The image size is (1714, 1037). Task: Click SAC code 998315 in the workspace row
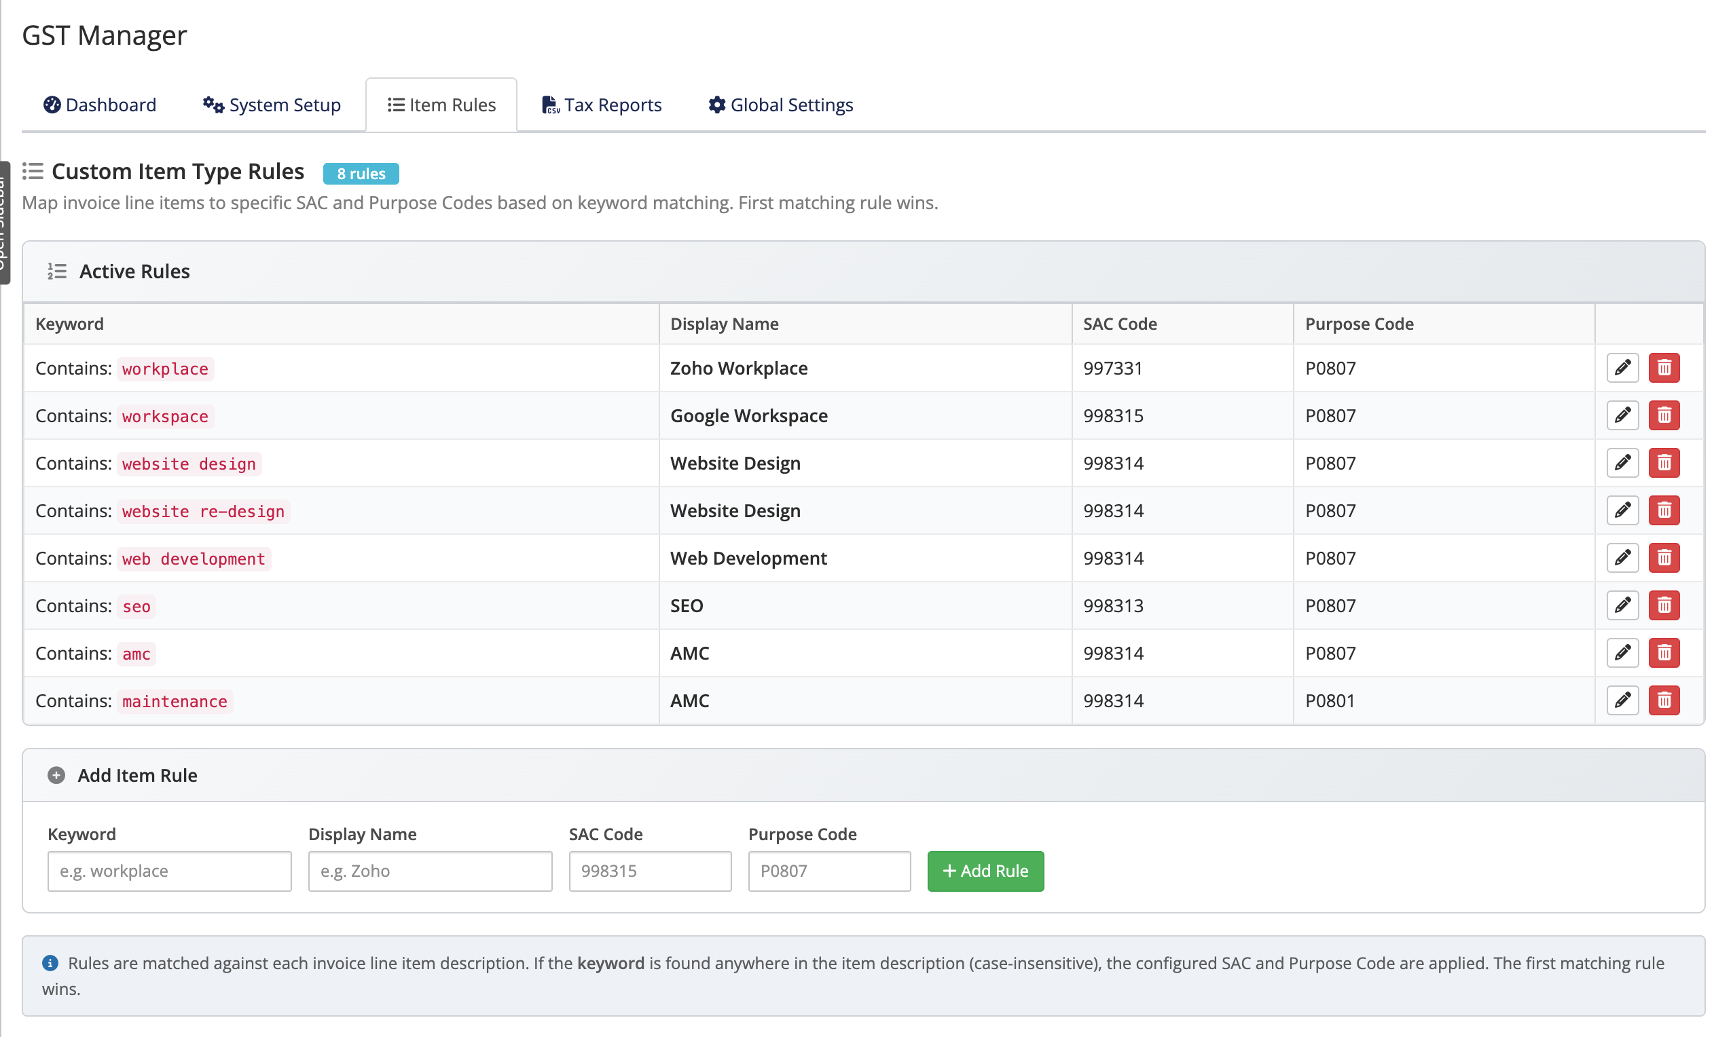(x=1113, y=415)
